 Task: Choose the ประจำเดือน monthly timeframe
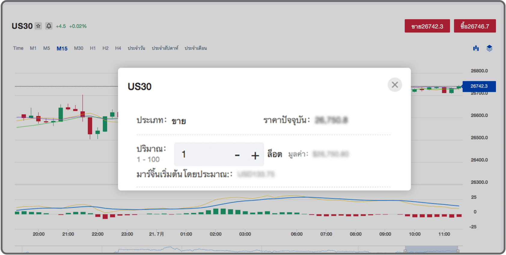pyautogui.click(x=196, y=48)
